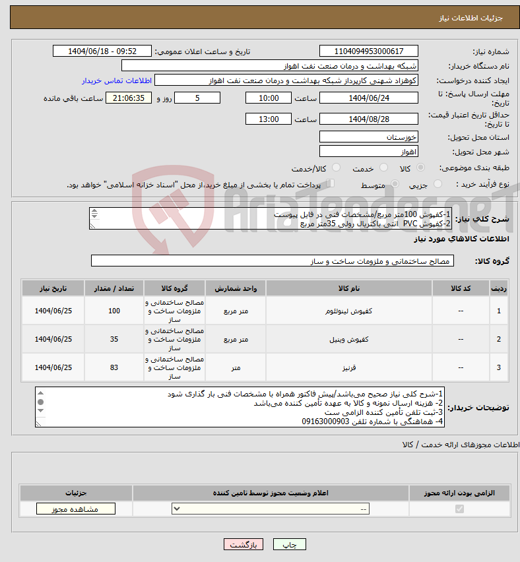This screenshot has width=520, height=562.
Task: Click the تعداد / مقدار column header
Action: (x=114, y=288)
